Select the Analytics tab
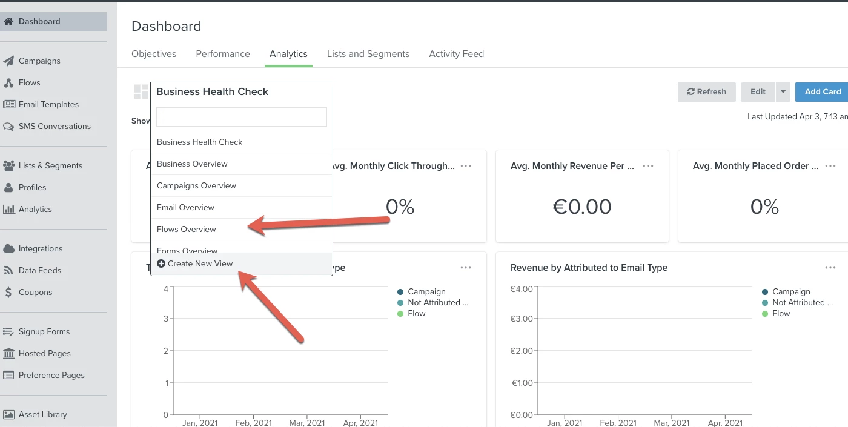 [x=288, y=54]
